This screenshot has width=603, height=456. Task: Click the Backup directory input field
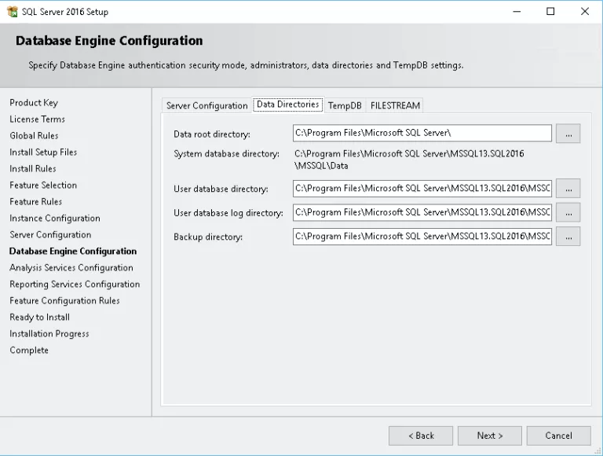422,237
